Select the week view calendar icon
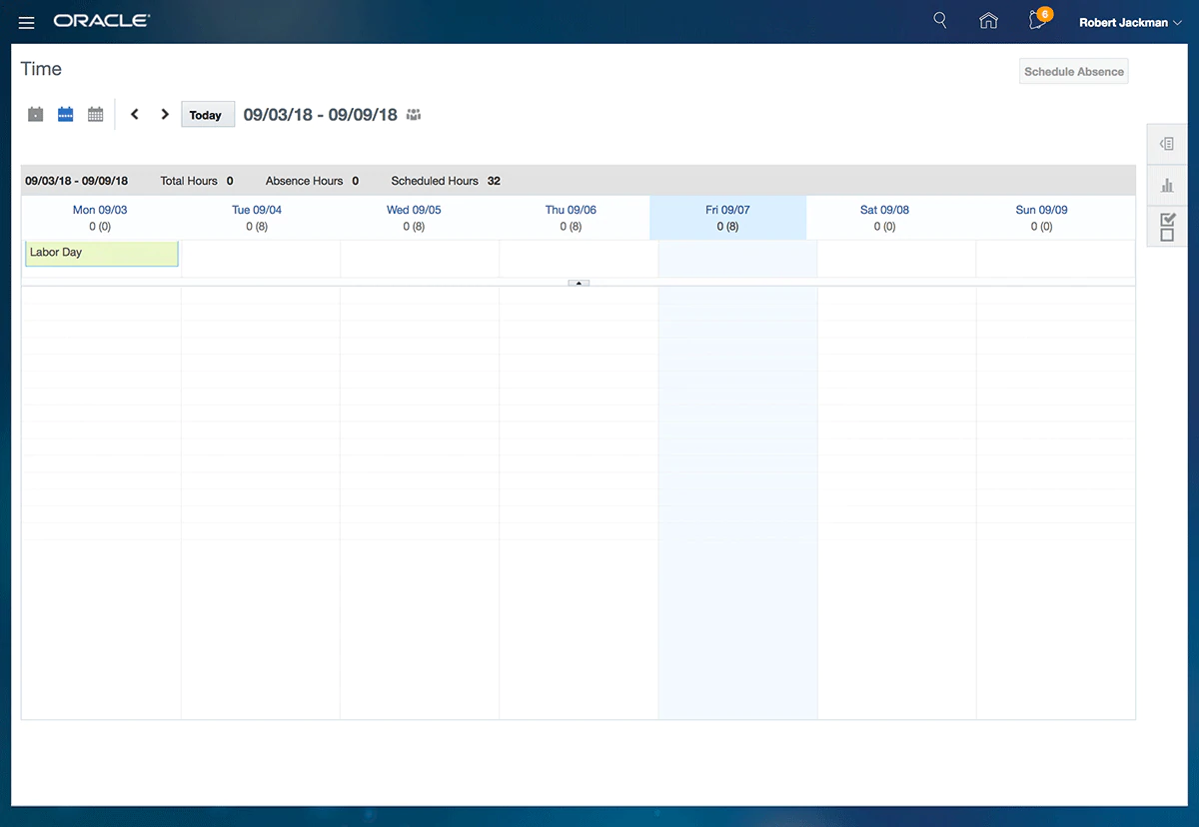This screenshot has width=1199, height=827. (x=66, y=115)
